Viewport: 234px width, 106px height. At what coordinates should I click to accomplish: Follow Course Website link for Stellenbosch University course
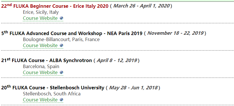40,100
